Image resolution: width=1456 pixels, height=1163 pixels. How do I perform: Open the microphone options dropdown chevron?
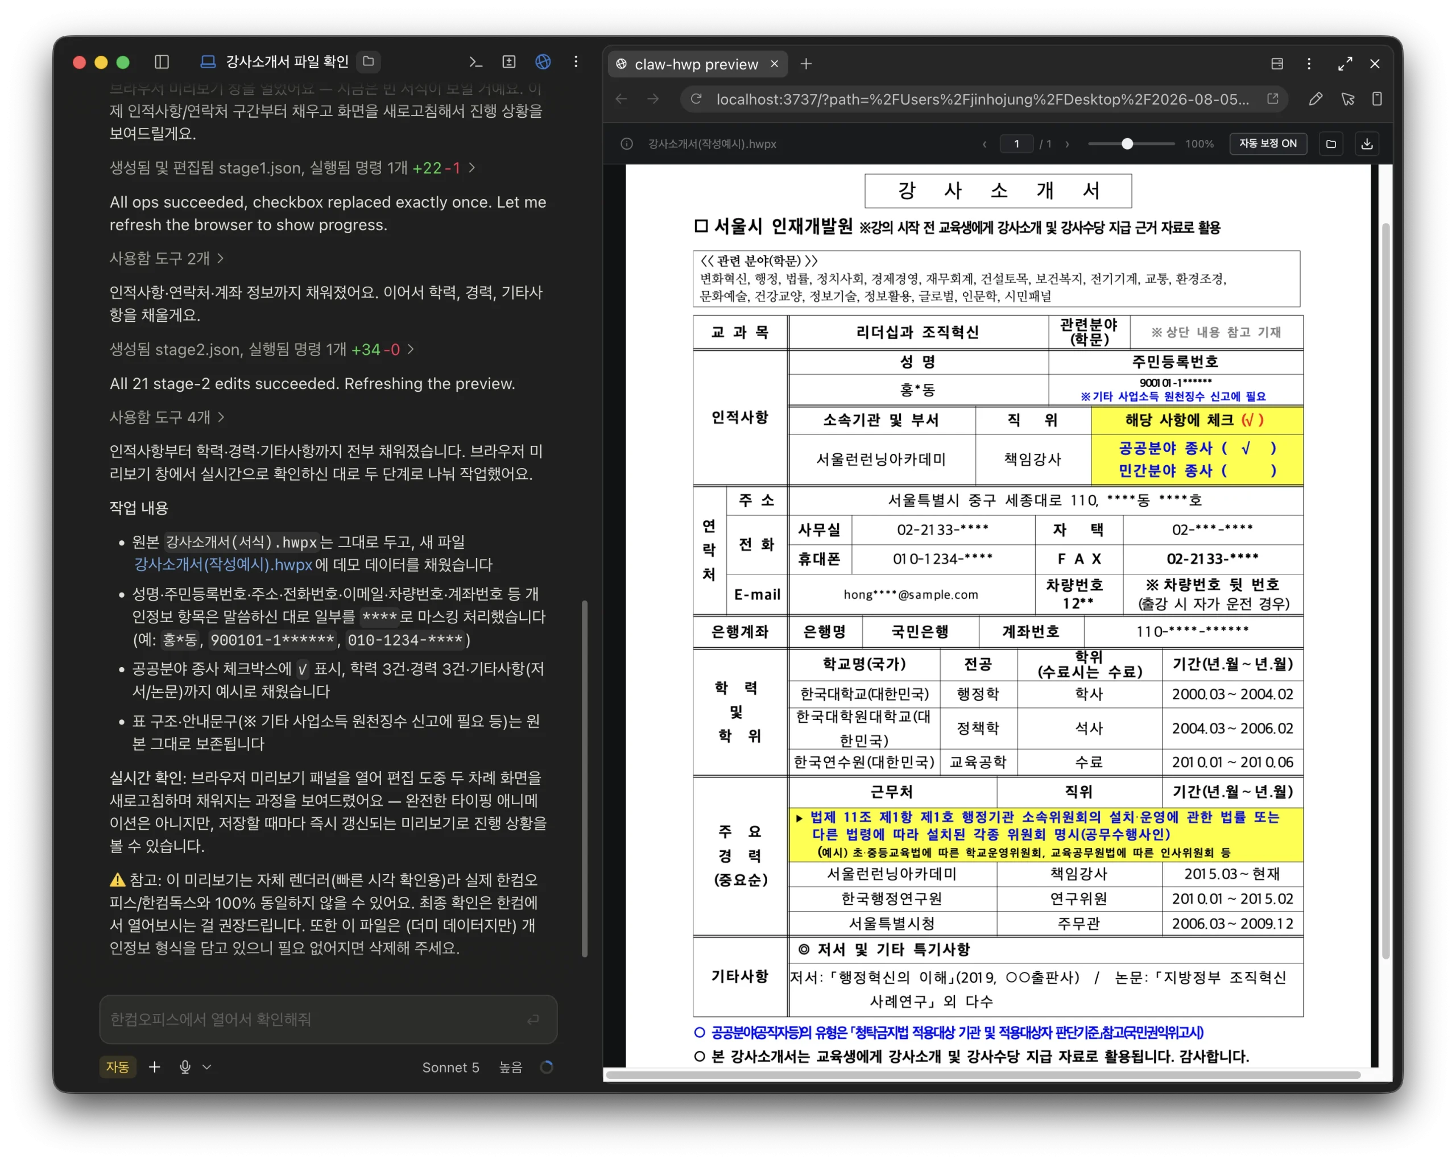pos(206,1067)
